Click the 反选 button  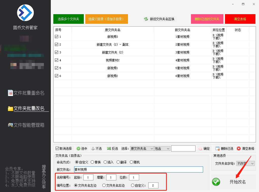112,148
